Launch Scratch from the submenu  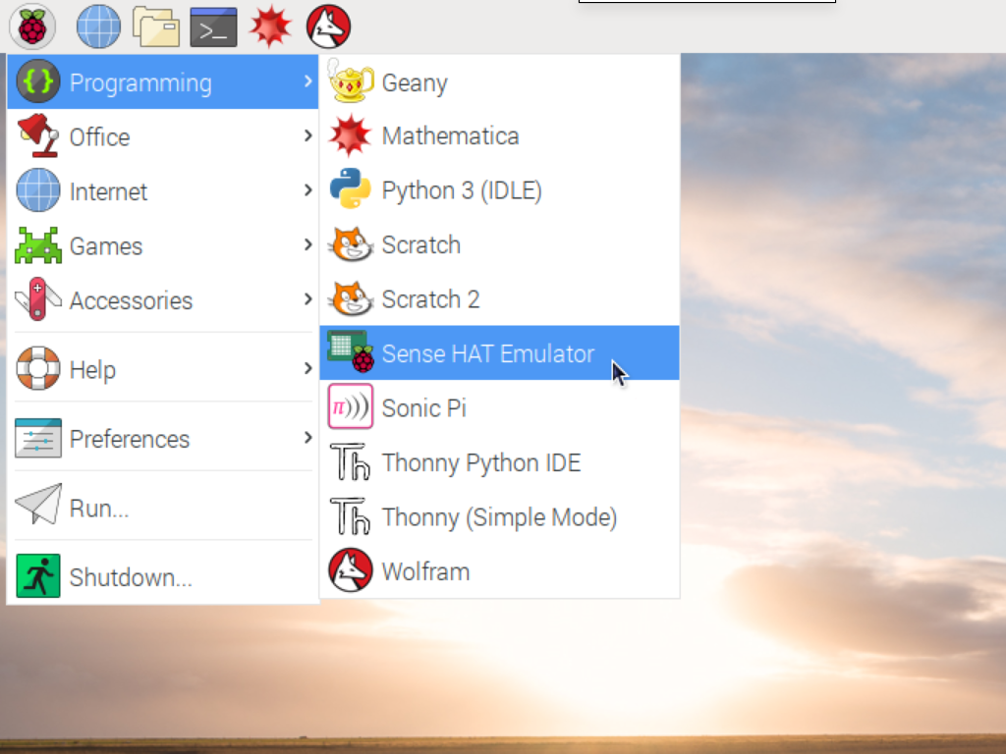pos(500,244)
